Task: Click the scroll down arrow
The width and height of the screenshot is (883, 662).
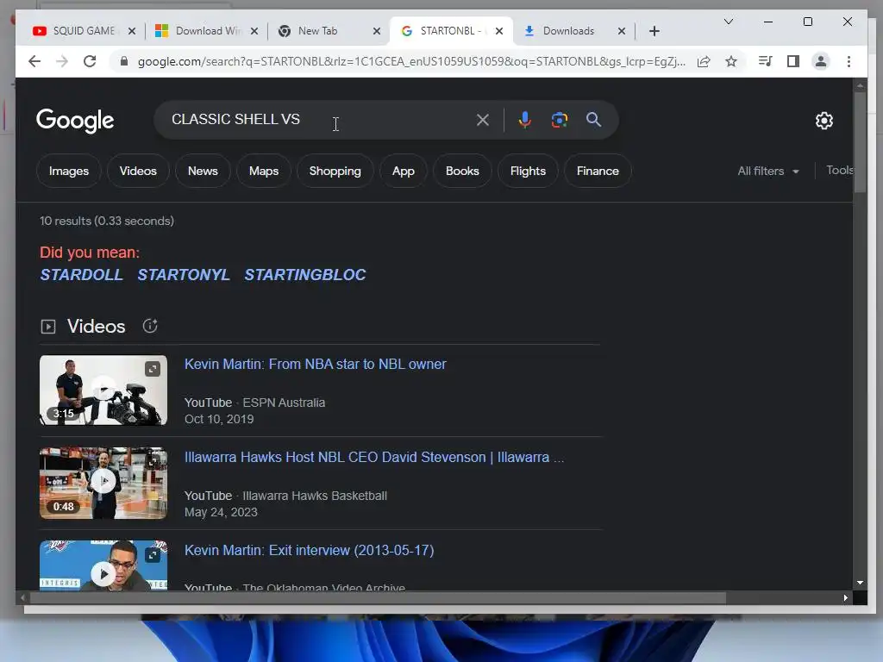Action: pyautogui.click(x=860, y=583)
